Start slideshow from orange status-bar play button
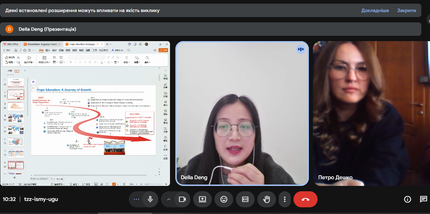Viewport: 430px width, 214px height. pos(114,184)
